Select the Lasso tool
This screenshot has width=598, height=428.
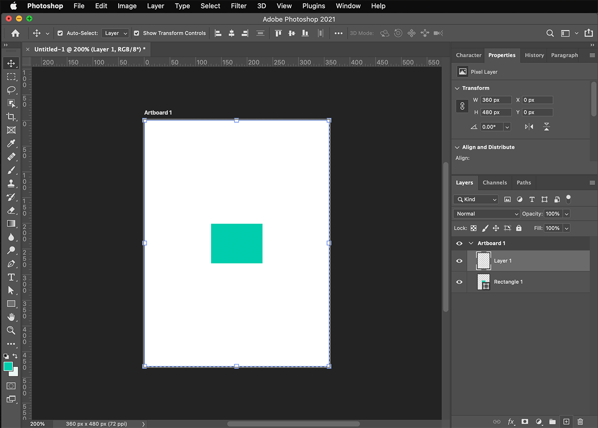click(11, 90)
